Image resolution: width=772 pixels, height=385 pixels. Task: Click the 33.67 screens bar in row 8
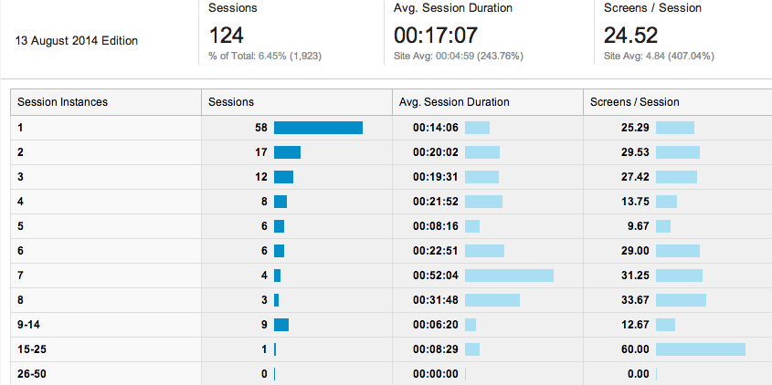(x=681, y=300)
